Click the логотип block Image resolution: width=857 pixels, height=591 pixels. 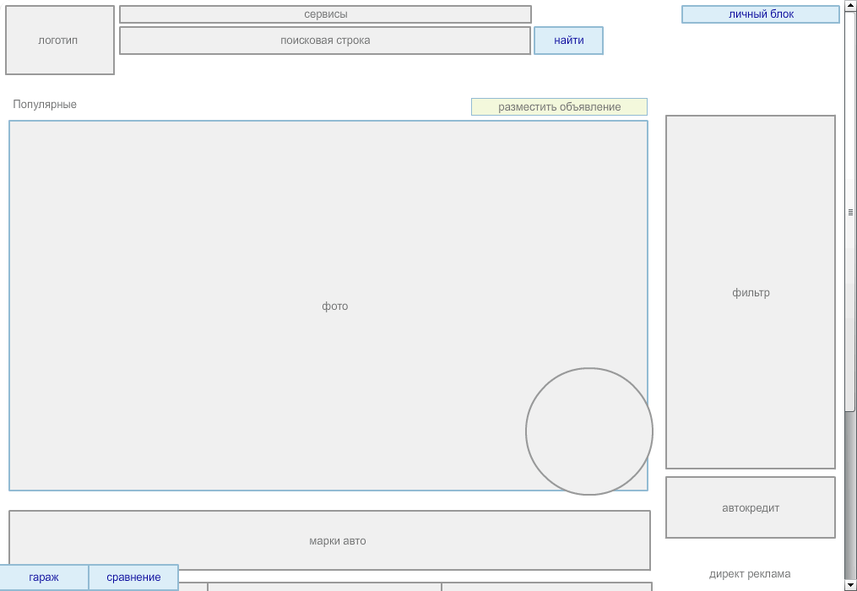click(59, 40)
